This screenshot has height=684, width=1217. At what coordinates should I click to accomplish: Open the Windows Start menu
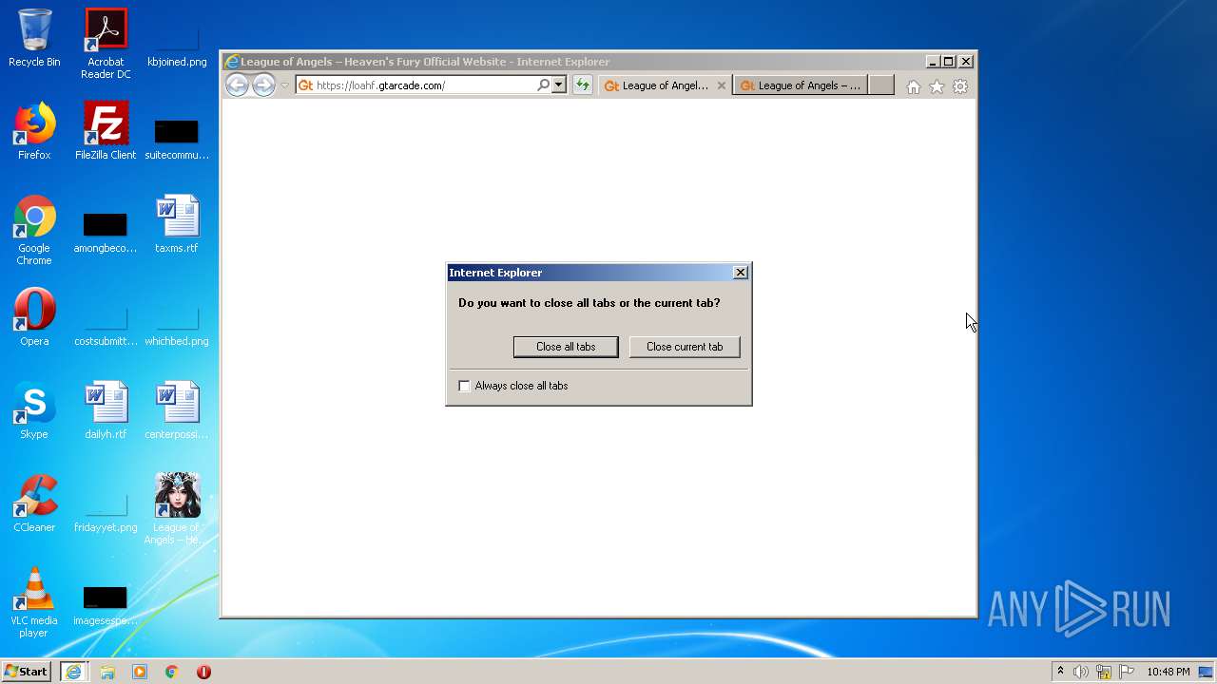27,672
